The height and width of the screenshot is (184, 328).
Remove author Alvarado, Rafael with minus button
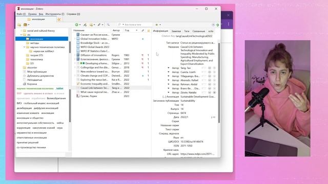coord(210,80)
